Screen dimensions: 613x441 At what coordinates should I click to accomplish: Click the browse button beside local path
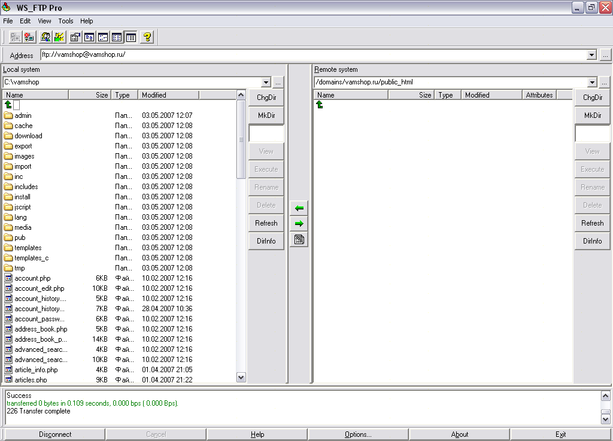278,83
